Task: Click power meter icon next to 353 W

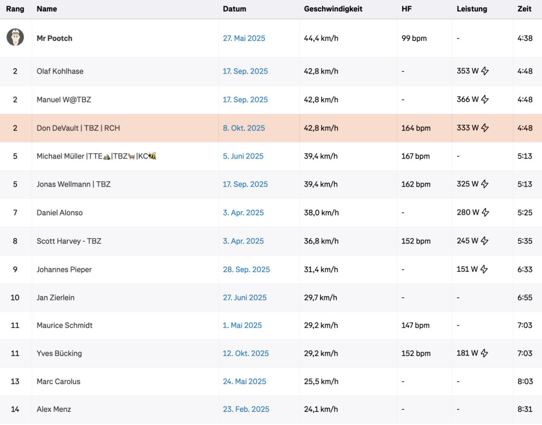Action: [485, 71]
